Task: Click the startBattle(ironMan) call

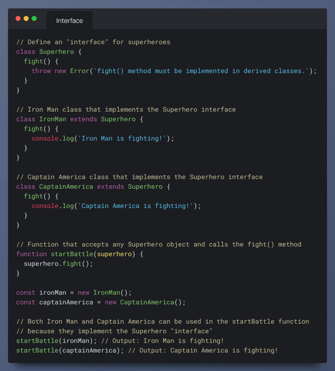Action: pyautogui.click(x=57, y=341)
